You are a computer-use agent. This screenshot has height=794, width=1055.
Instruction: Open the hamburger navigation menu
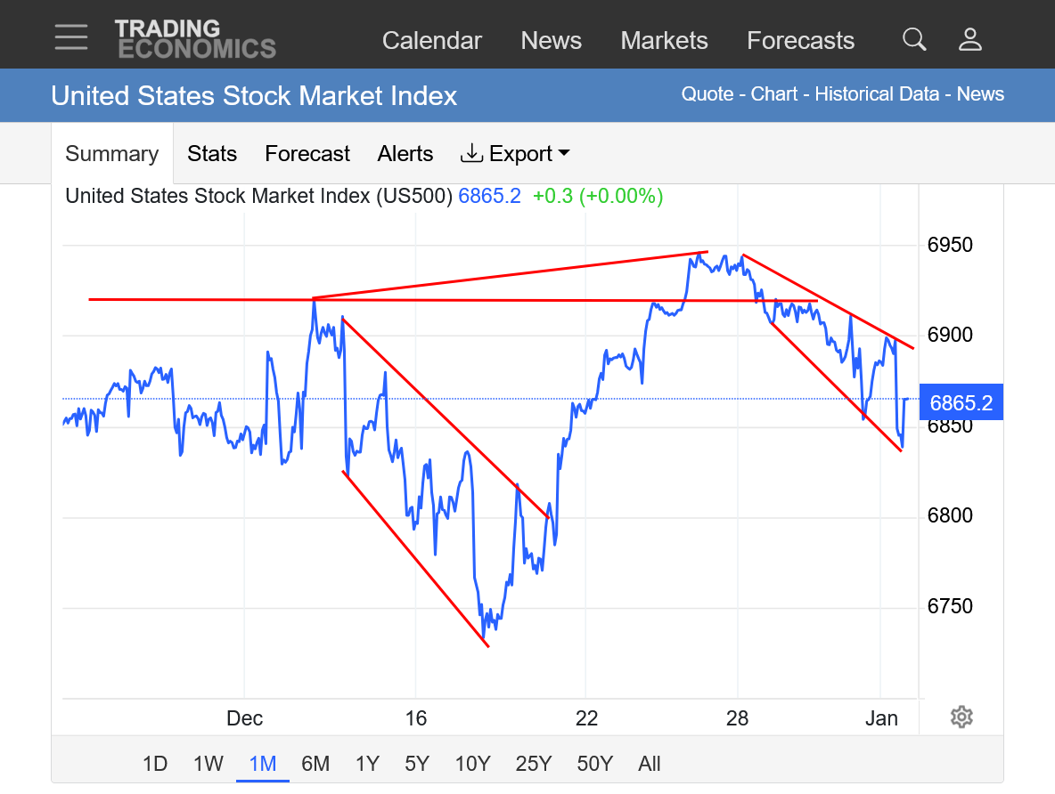71,37
